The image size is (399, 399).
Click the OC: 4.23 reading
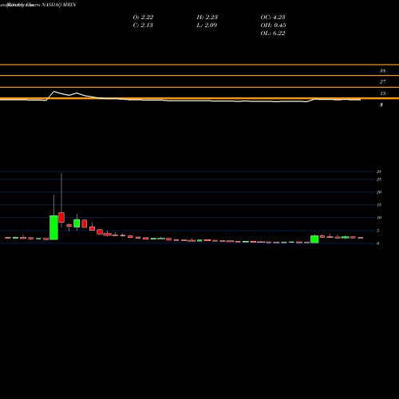click(x=273, y=18)
